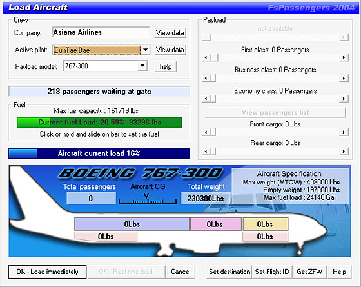Open the Payload model dropdown list
This screenshot has height=287, width=361.
click(142, 66)
